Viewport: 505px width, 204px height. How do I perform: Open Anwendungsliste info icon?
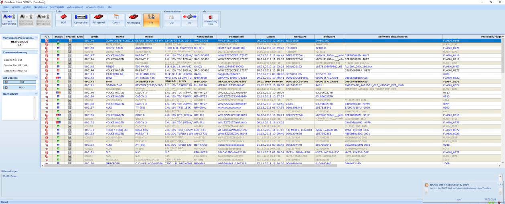click(211, 20)
